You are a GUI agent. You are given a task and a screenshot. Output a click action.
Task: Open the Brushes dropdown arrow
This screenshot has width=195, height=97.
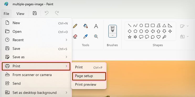click(113, 35)
